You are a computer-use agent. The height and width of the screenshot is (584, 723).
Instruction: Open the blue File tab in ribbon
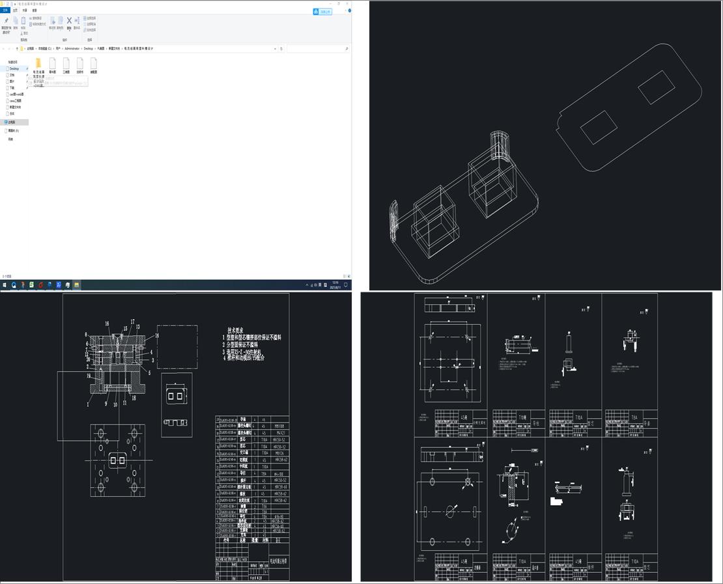(5, 10)
